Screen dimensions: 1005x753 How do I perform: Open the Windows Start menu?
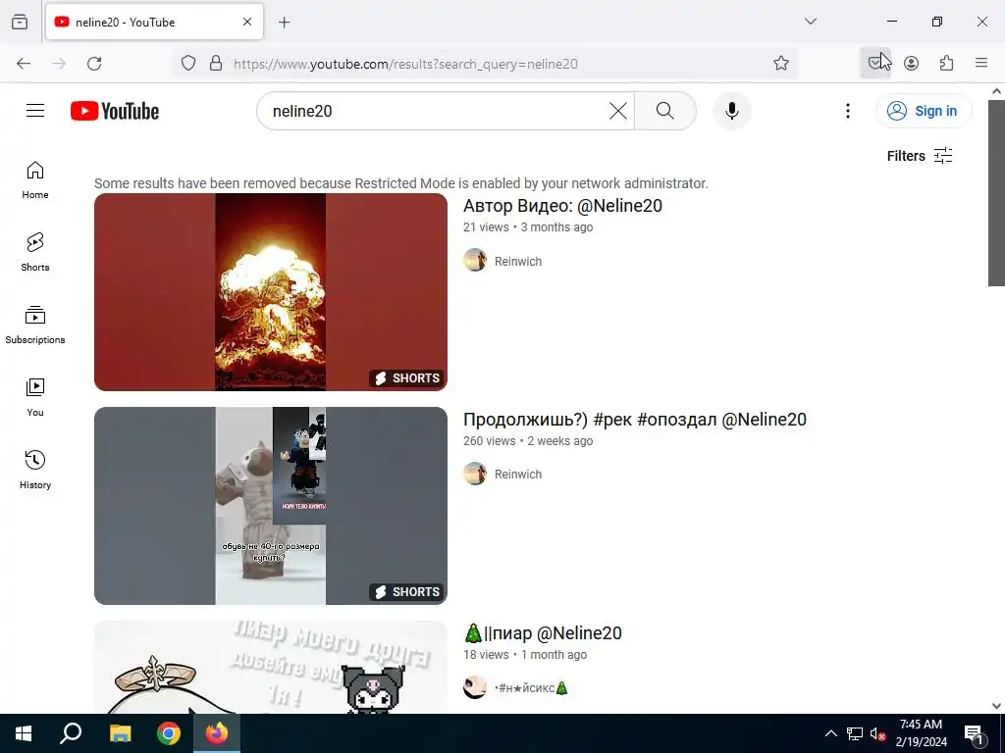click(x=24, y=733)
